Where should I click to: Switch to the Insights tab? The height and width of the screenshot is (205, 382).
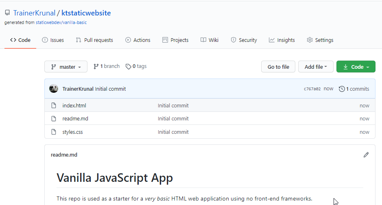(x=282, y=40)
